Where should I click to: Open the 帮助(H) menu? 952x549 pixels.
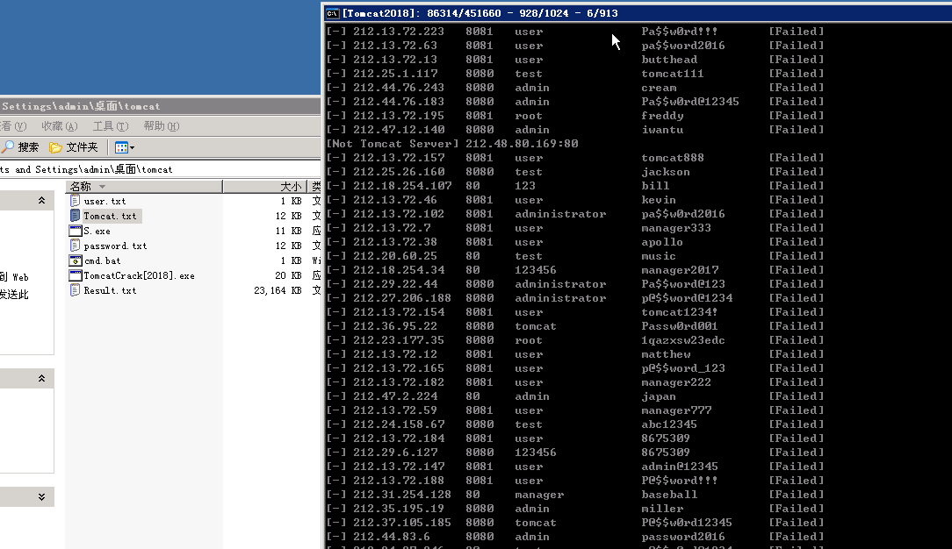click(162, 126)
